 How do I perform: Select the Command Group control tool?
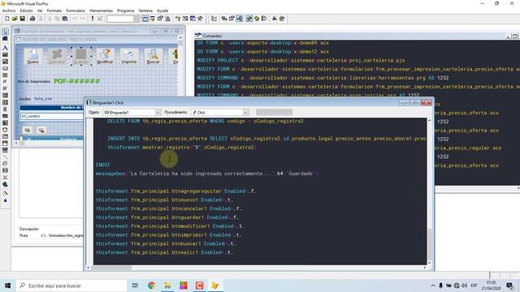[x=6, y=75]
